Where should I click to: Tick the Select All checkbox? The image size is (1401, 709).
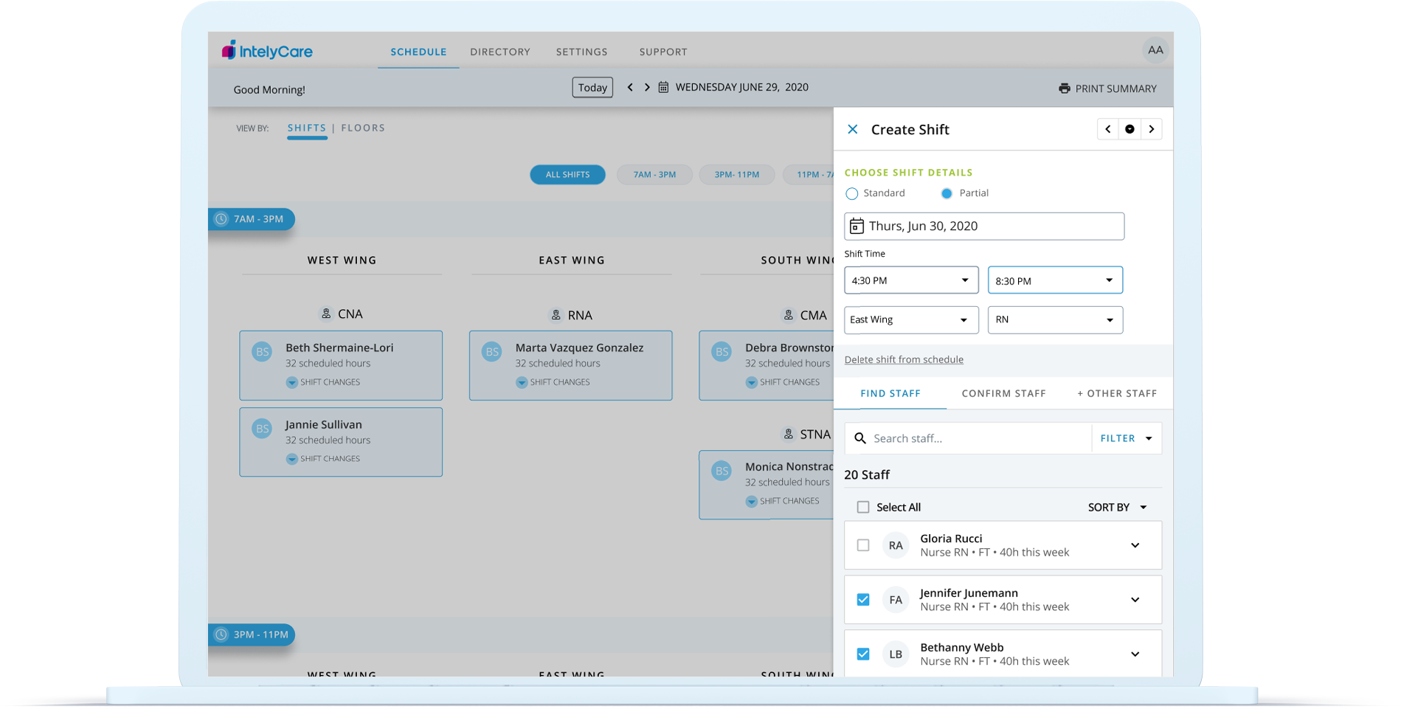click(x=863, y=507)
